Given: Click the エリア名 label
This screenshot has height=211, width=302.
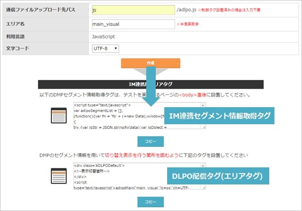Looking at the screenshot, I should [x=15, y=24].
